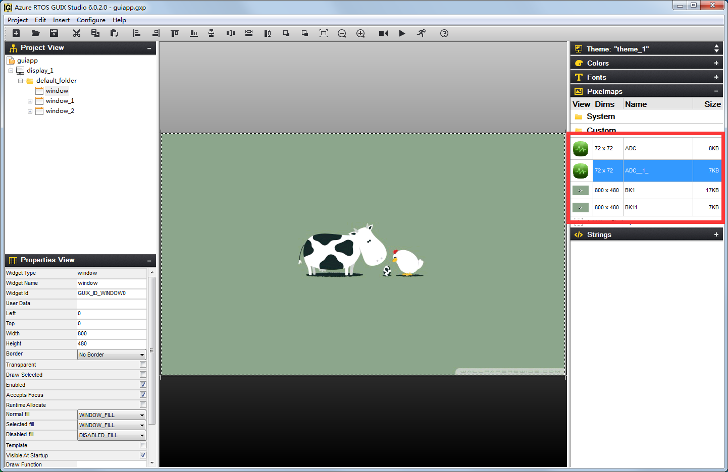Save the project with the floppy disk icon

[54, 33]
